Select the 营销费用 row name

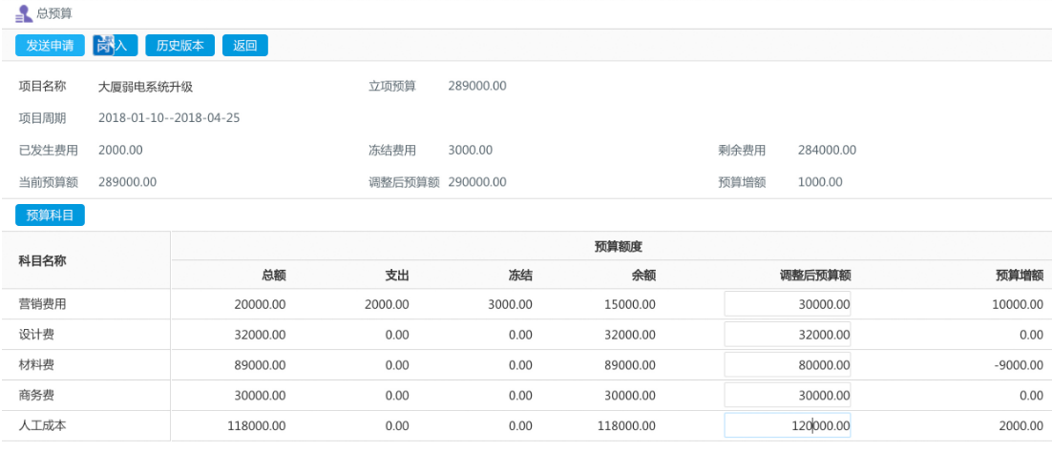(42, 303)
